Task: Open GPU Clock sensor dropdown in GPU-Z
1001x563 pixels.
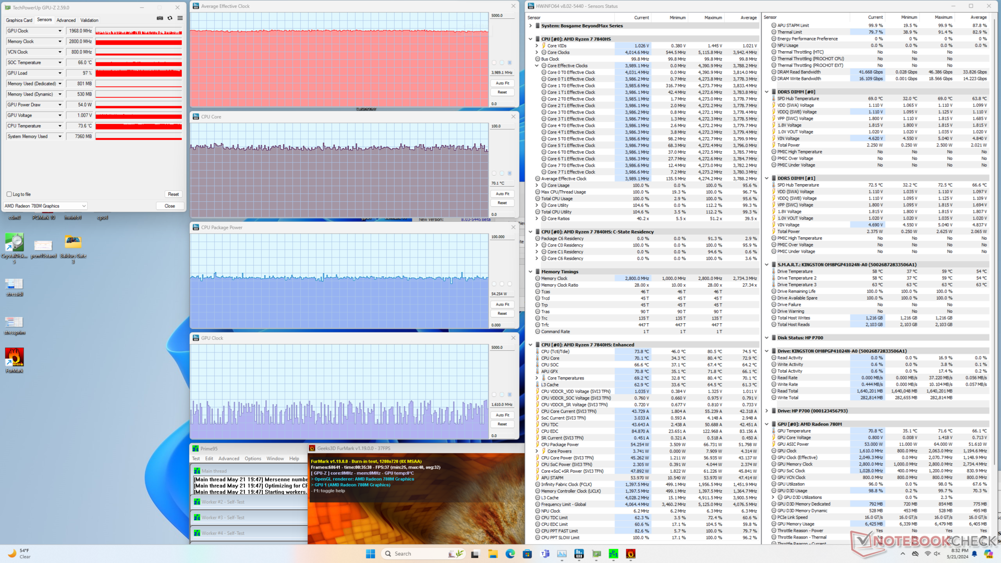Action: point(59,31)
